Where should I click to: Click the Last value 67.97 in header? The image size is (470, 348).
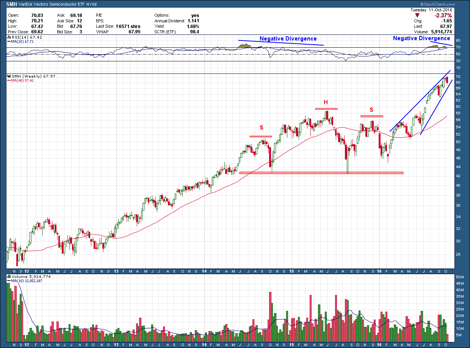445,27
